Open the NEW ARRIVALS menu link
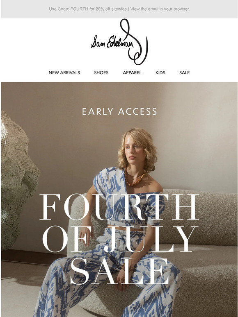 click(64, 72)
